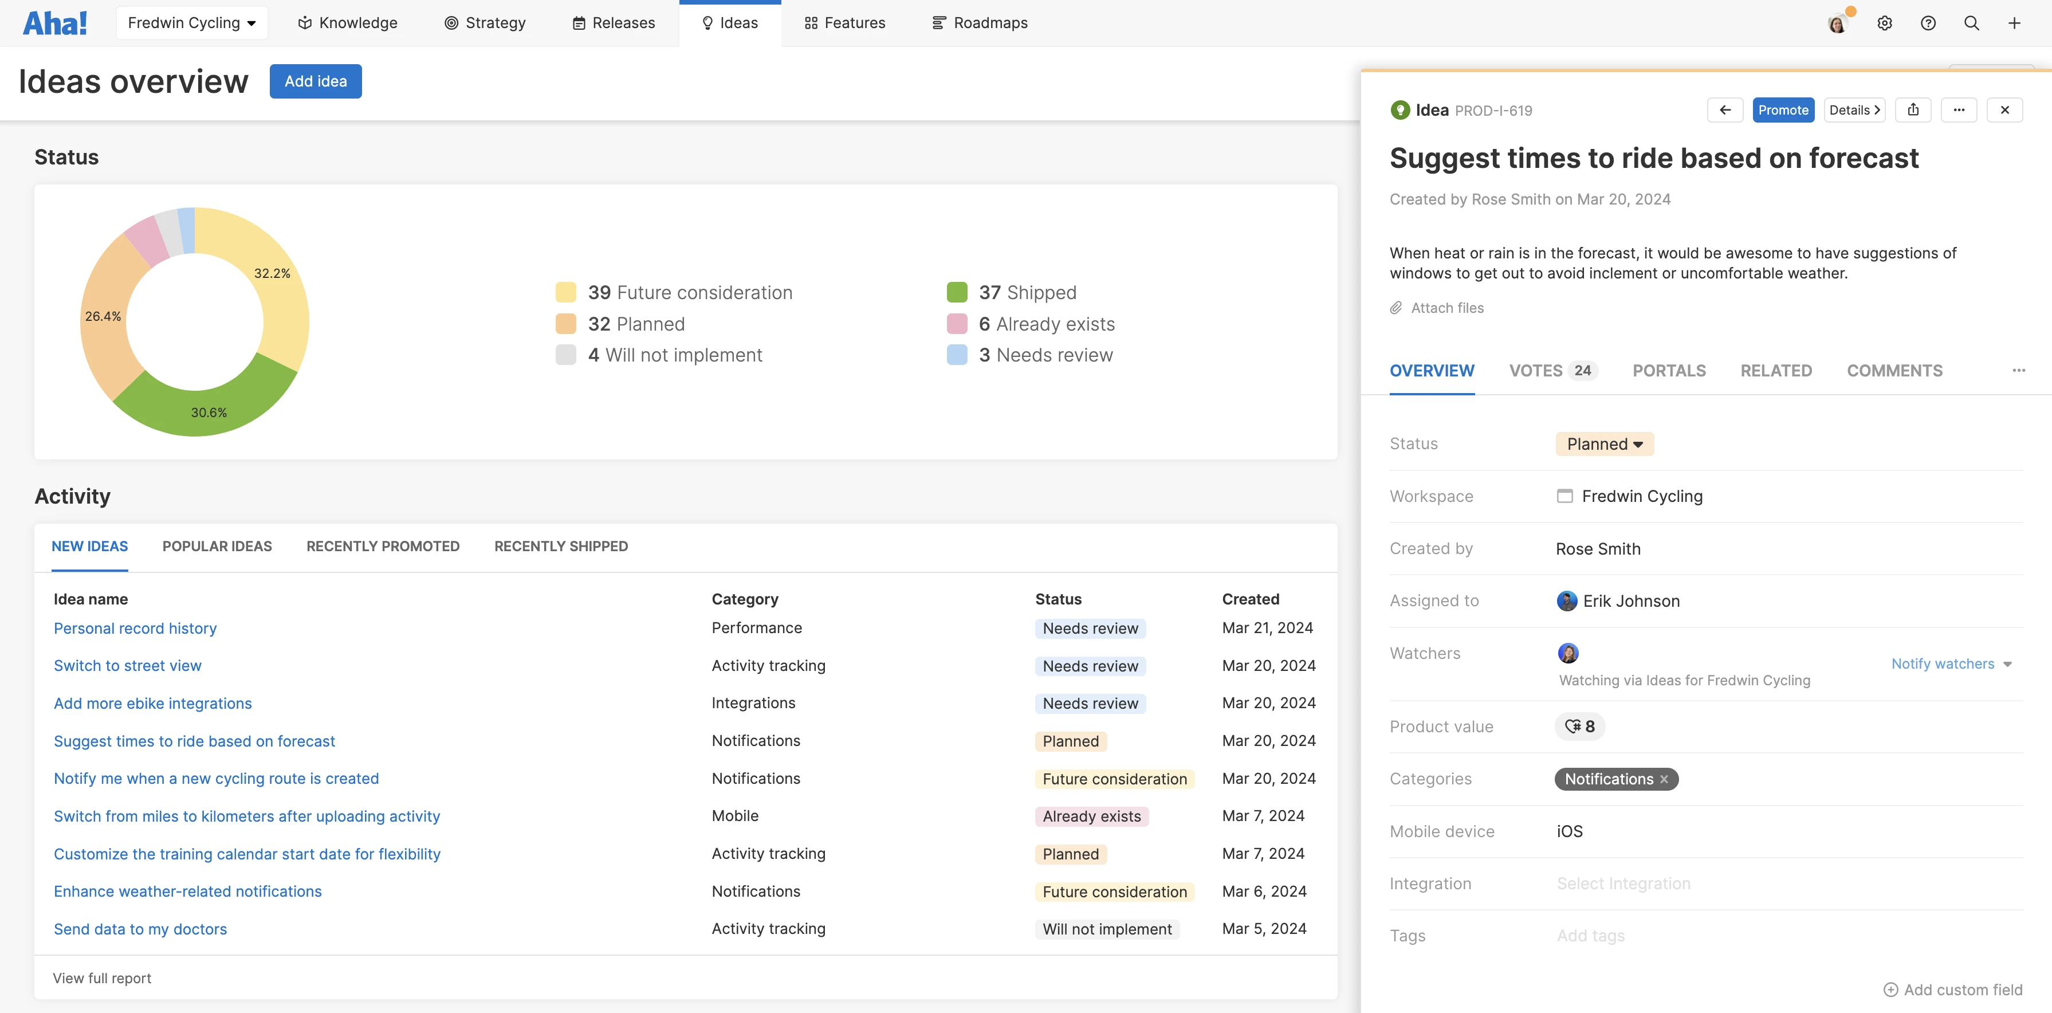Remove the Notifications category tag

1664,779
